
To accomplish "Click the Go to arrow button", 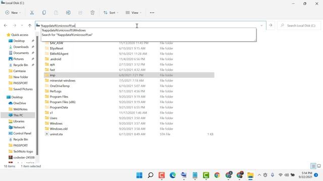I will pyautogui.click(x=271, y=25).
